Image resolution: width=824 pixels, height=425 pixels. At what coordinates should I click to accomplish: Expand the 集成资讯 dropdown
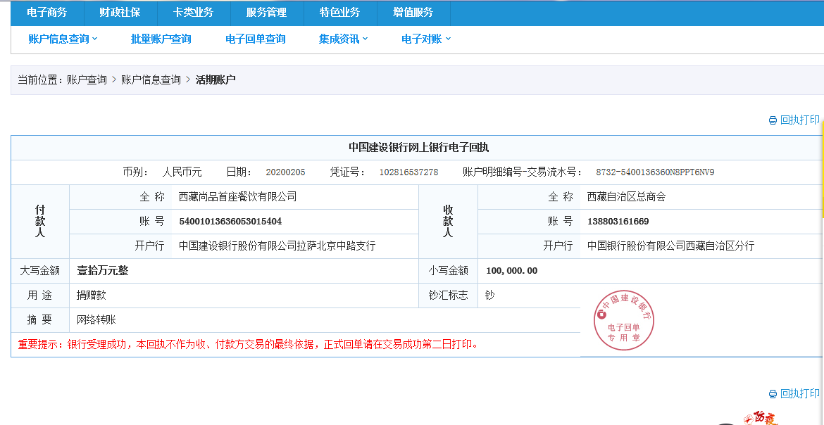[343, 39]
